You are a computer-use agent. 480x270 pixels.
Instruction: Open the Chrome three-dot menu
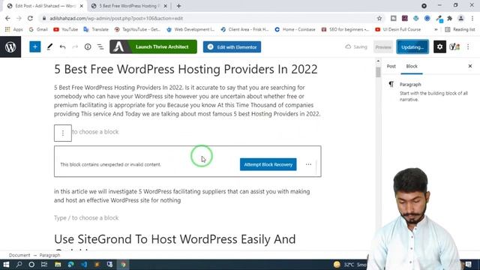coord(472,18)
